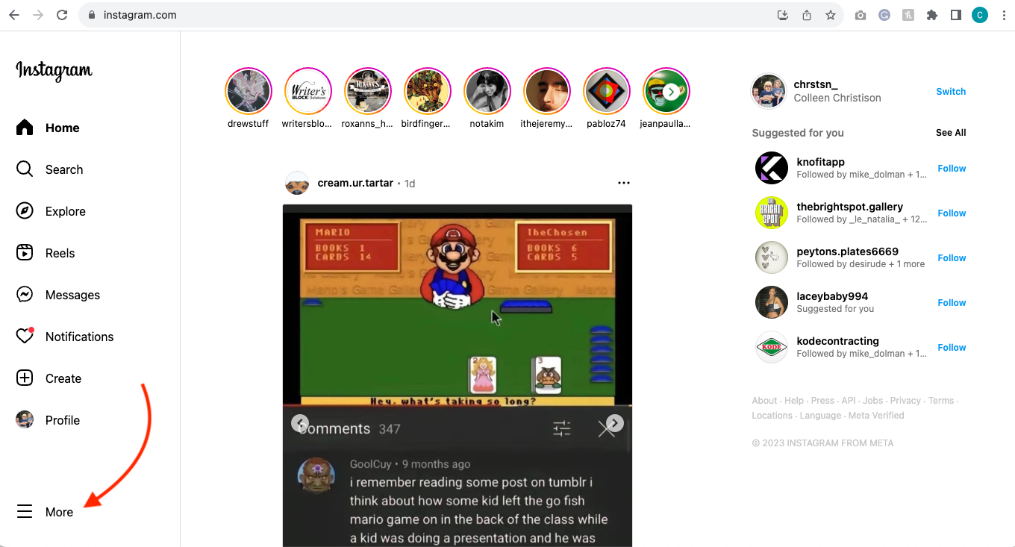This screenshot has height=547, width=1015.
Task: Reload the page
Action: click(x=62, y=15)
